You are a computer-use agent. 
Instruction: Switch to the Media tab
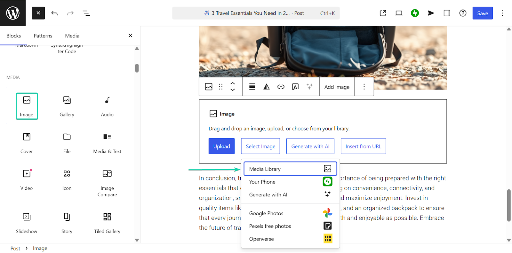pyautogui.click(x=72, y=36)
